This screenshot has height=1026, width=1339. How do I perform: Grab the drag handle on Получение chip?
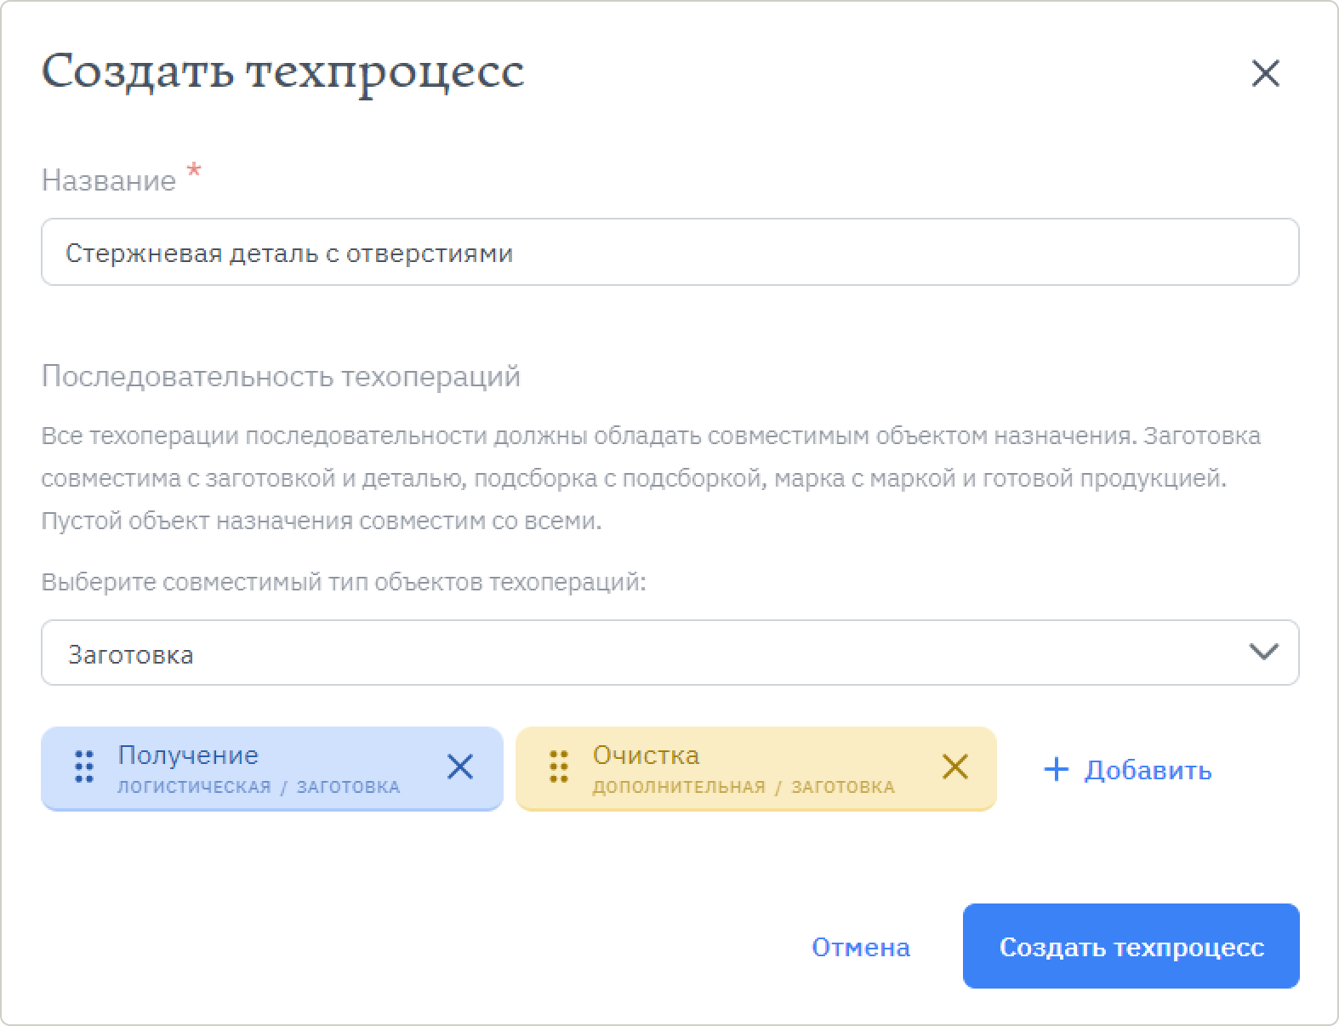point(83,767)
